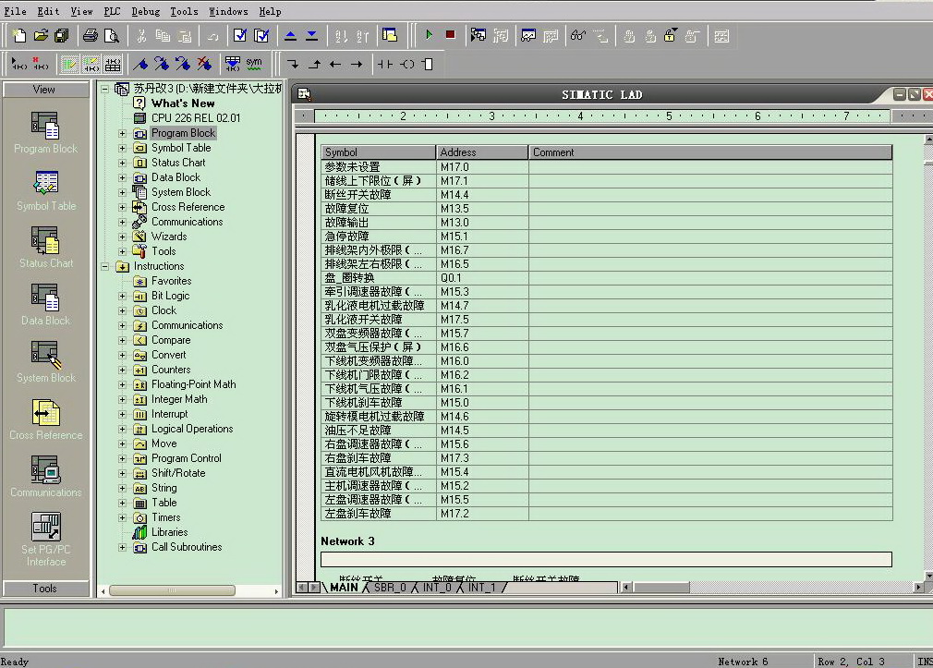Viewport: 933px width, 668px height.
Task: Click the STOP (red square) toolbar icon
Action: [x=450, y=35]
